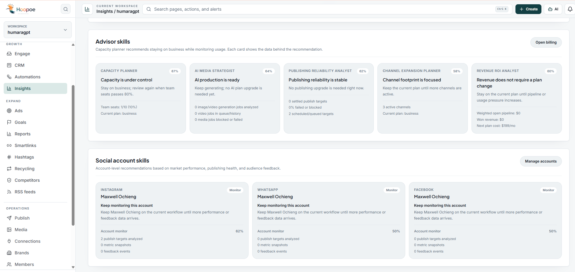
Task: Click the Ctrl K shortcut badge
Action: [x=502, y=9]
